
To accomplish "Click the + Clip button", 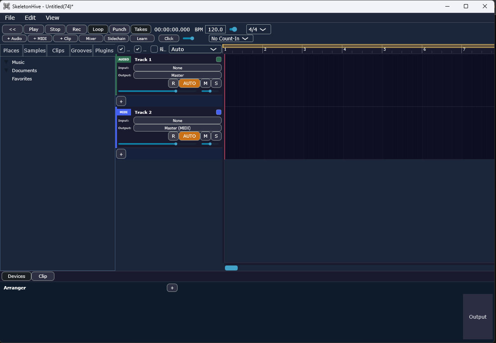I will 66,38.
